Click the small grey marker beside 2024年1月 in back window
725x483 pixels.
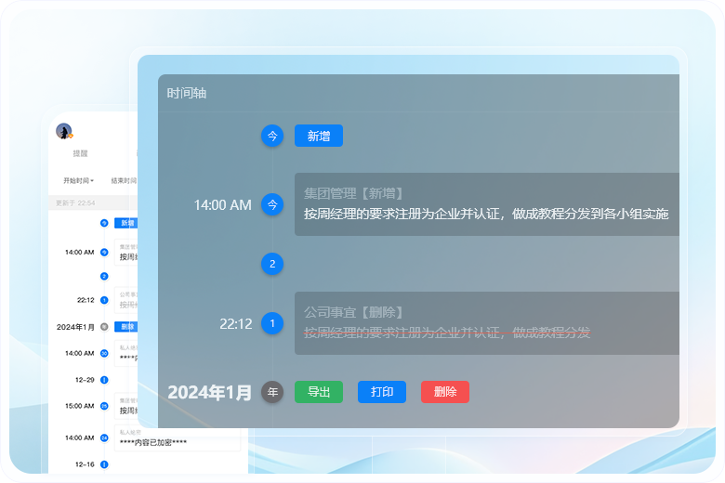[104, 327]
